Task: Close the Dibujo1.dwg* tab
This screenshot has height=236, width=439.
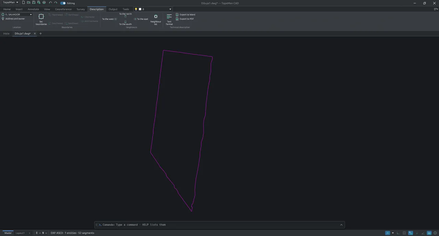Action: click(x=35, y=34)
